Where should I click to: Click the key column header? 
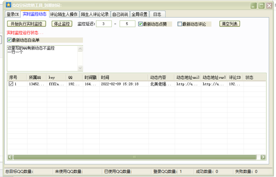point(57,77)
